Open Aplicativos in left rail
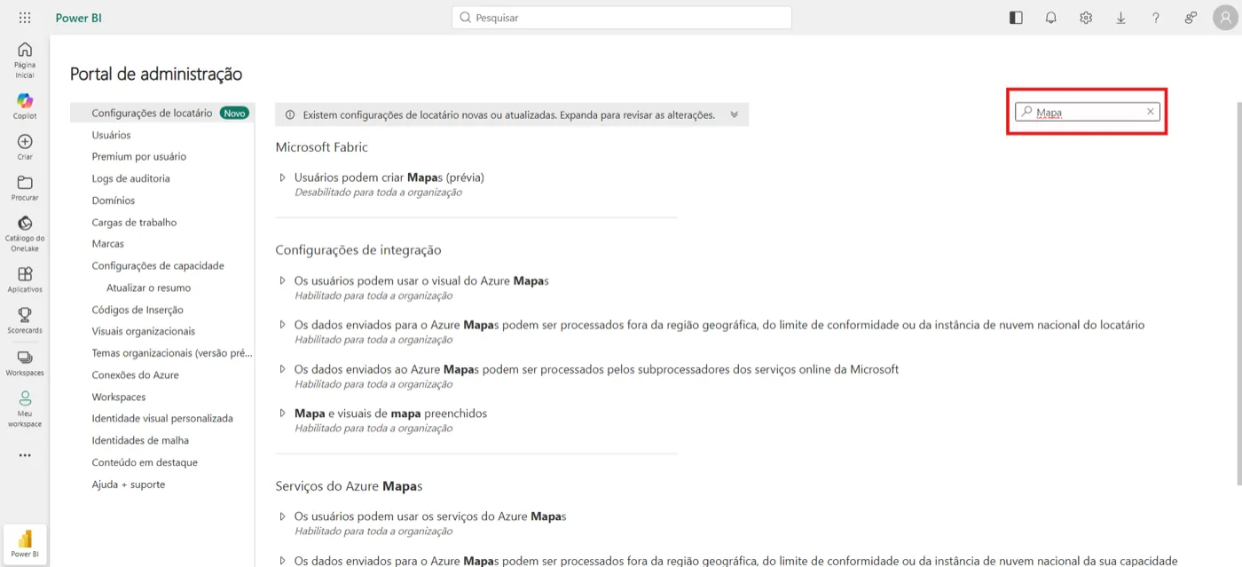 25,280
